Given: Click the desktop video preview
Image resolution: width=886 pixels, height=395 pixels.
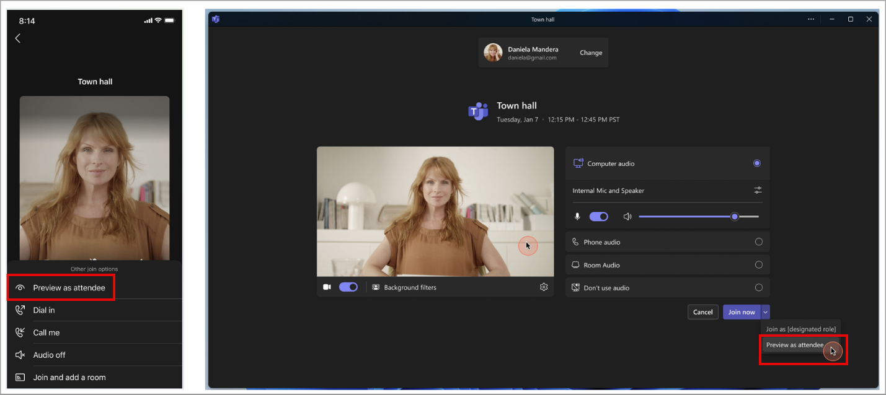Looking at the screenshot, I should [435, 211].
